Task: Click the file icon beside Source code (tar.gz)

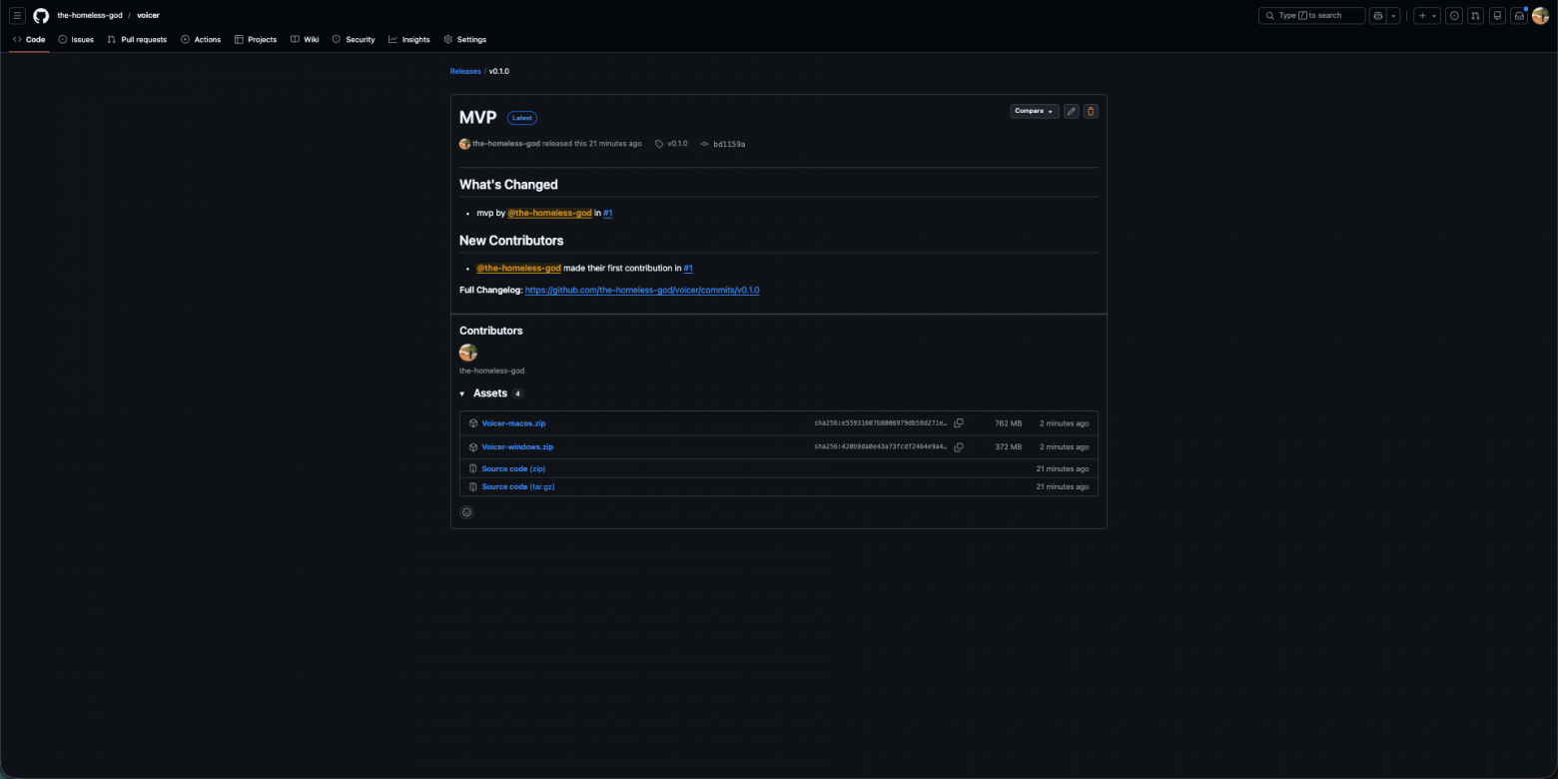Action: pyautogui.click(x=473, y=486)
